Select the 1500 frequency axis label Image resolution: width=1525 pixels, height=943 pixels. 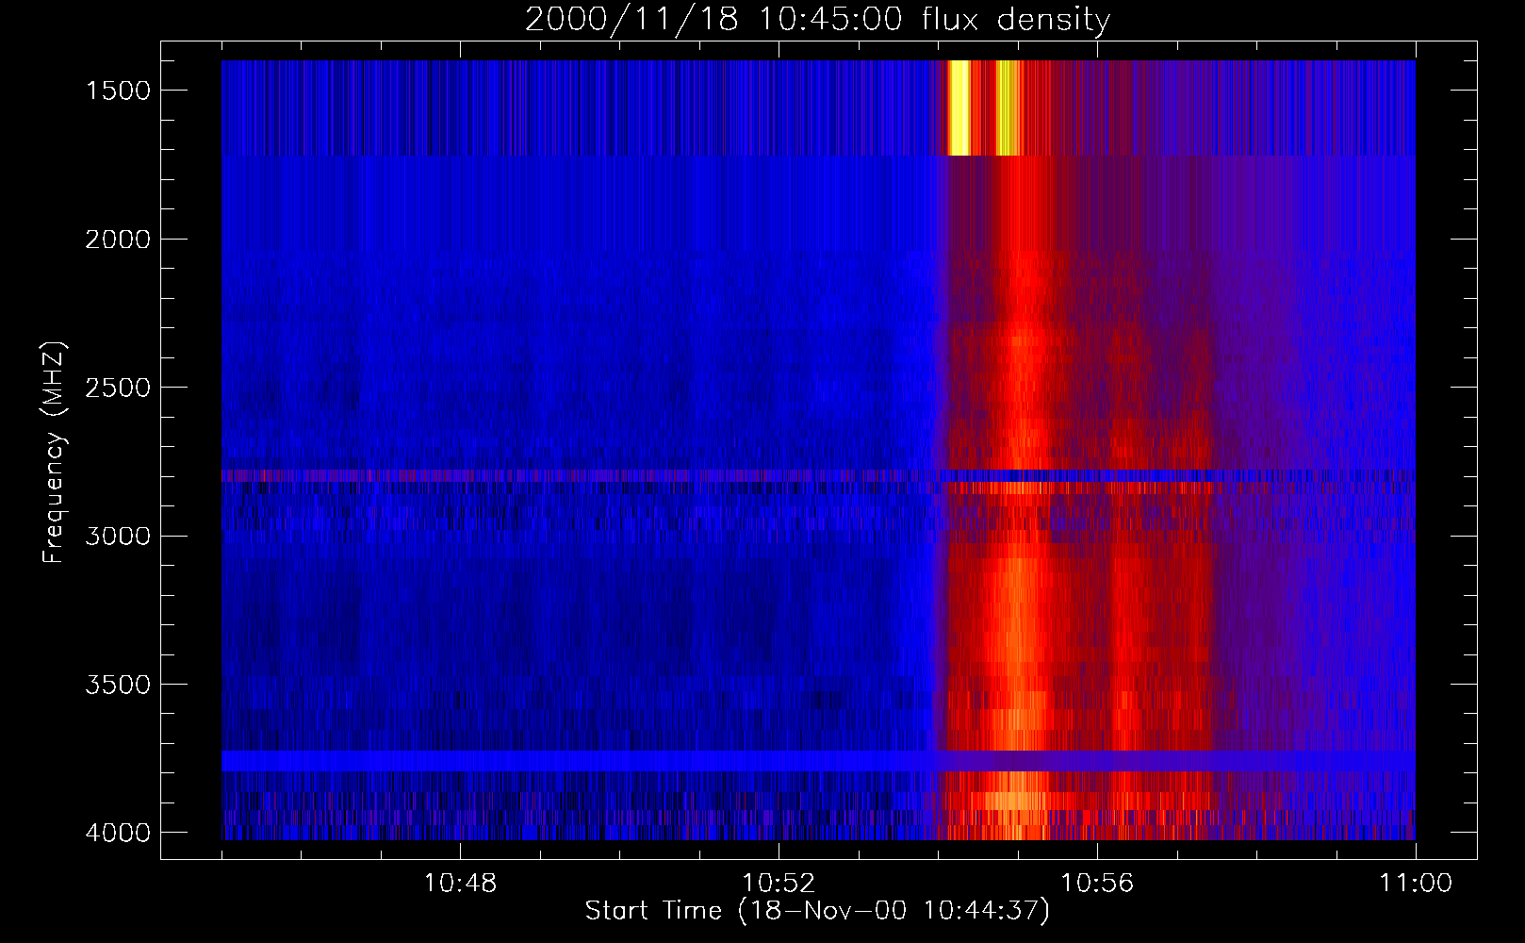click(x=118, y=91)
